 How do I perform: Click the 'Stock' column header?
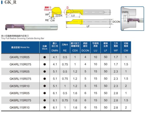45,48
